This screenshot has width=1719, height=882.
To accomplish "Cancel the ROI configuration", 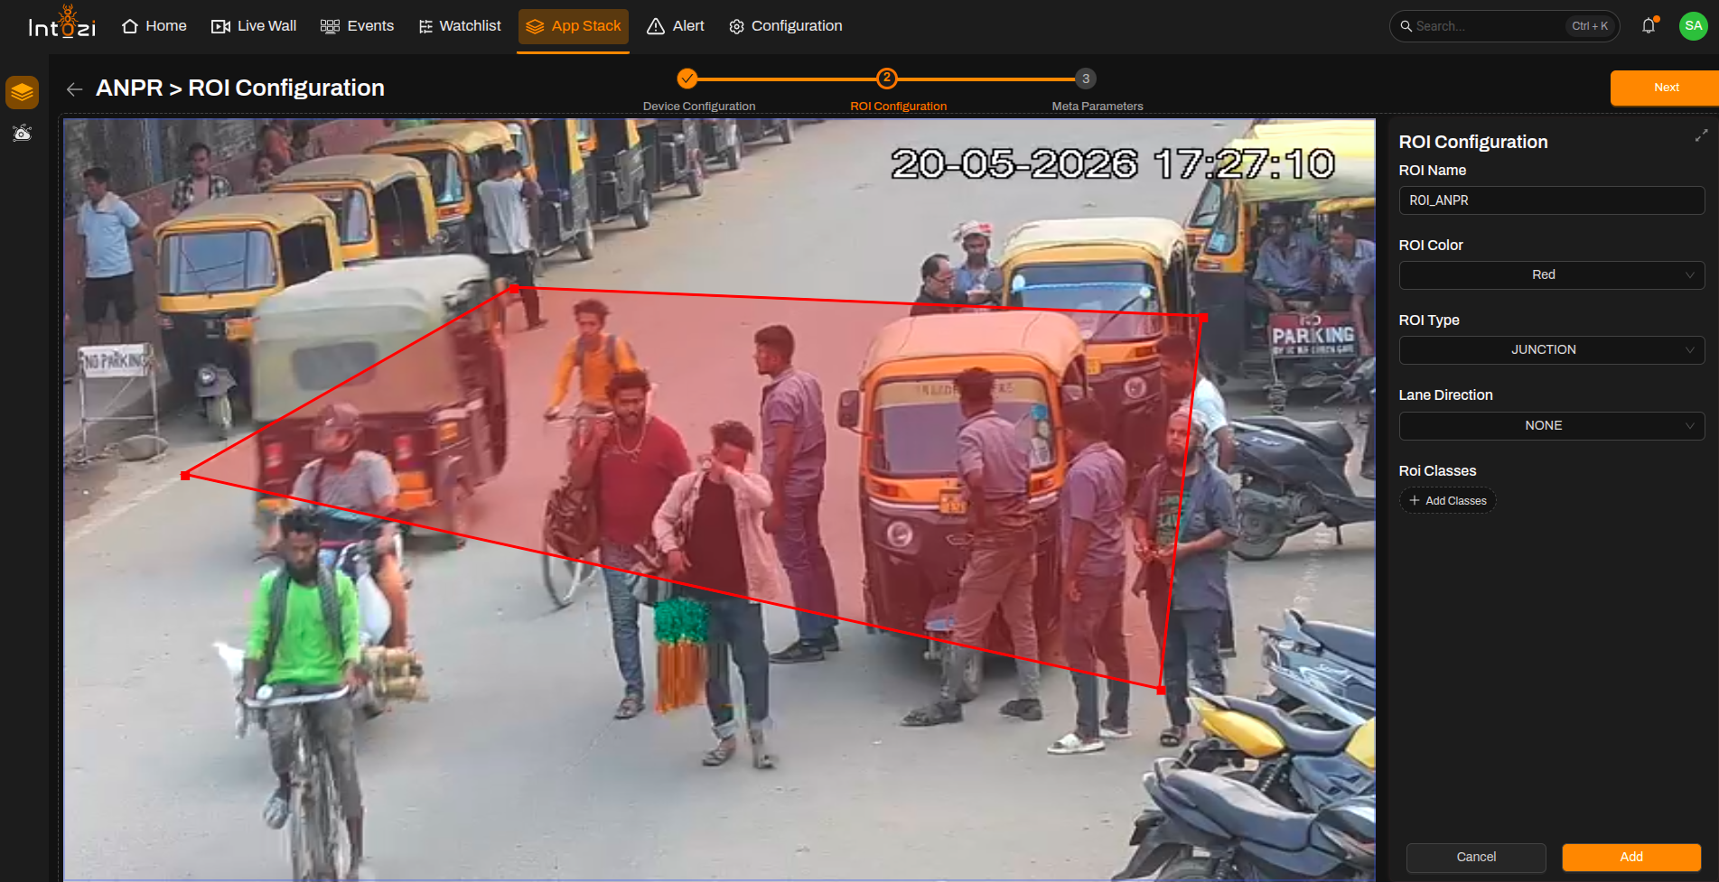I will click(x=1476, y=857).
